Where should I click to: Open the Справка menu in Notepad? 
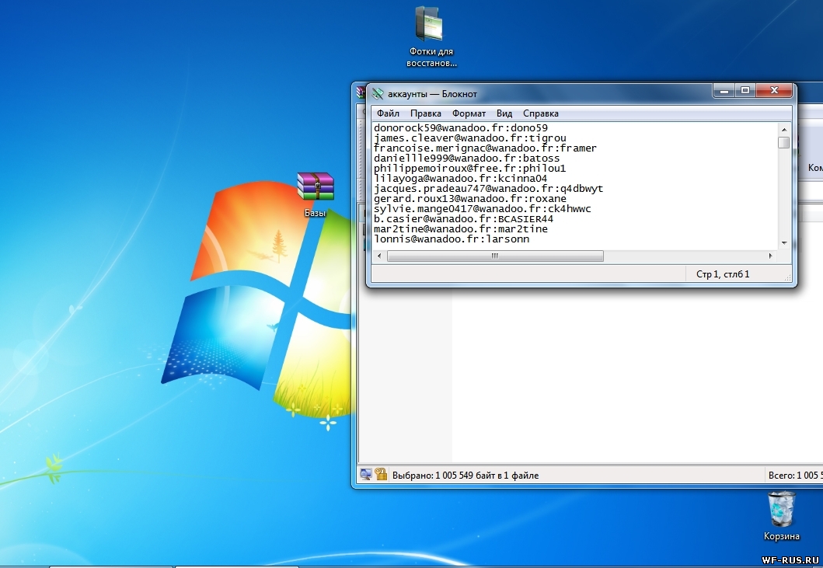point(541,113)
